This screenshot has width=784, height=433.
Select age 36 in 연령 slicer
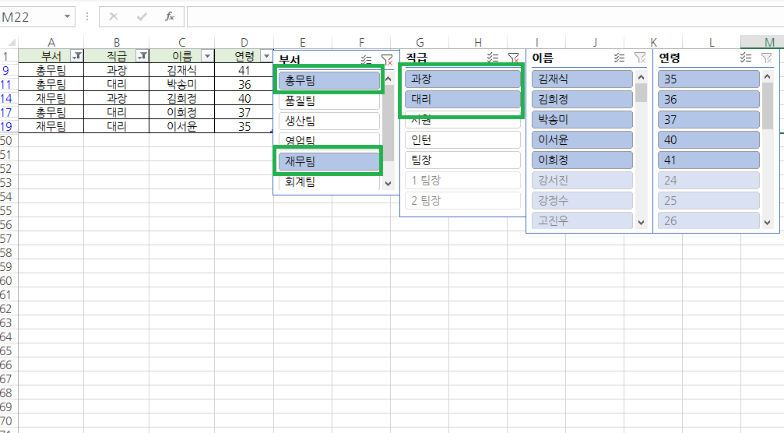pyautogui.click(x=708, y=99)
